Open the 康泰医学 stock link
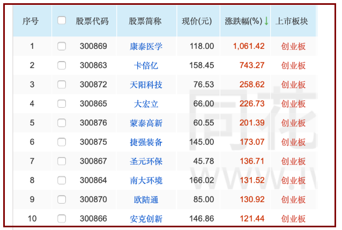 (x=146, y=46)
